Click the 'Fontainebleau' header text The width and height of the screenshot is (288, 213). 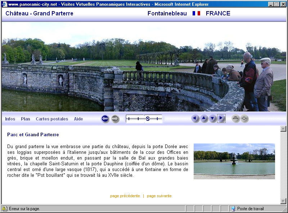point(167,13)
